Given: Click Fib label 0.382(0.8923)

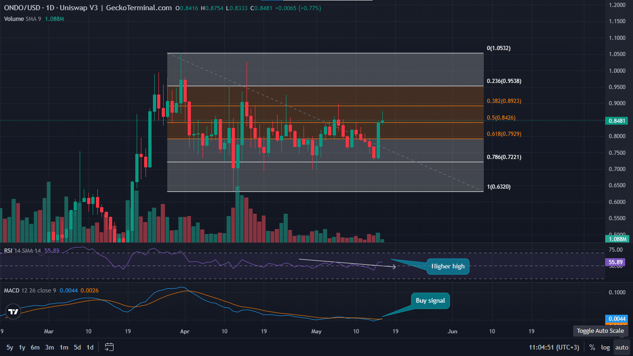Looking at the screenshot, I should pyautogui.click(x=504, y=101).
